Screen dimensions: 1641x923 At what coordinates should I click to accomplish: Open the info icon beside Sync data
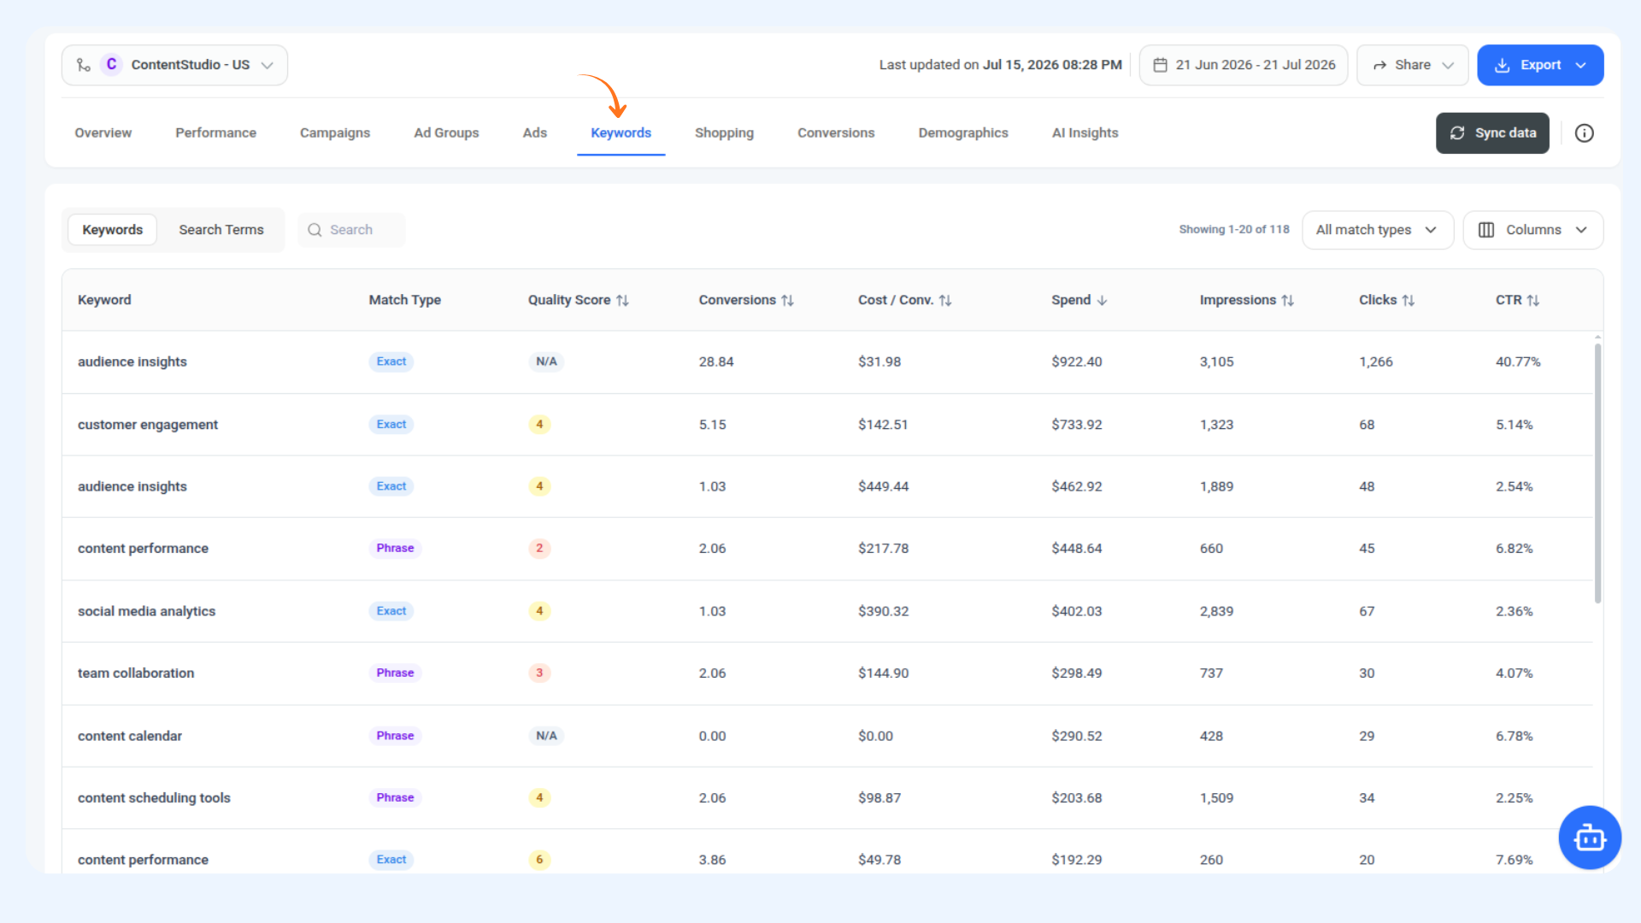click(1584, 133)
